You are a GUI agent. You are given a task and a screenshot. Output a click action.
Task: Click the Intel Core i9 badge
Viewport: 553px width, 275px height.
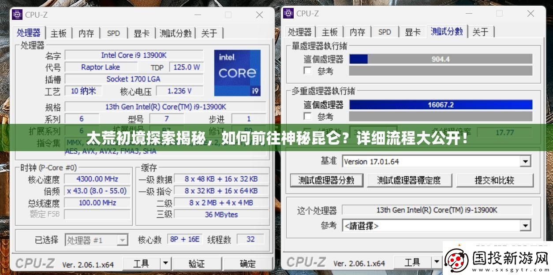coord(237,73)
